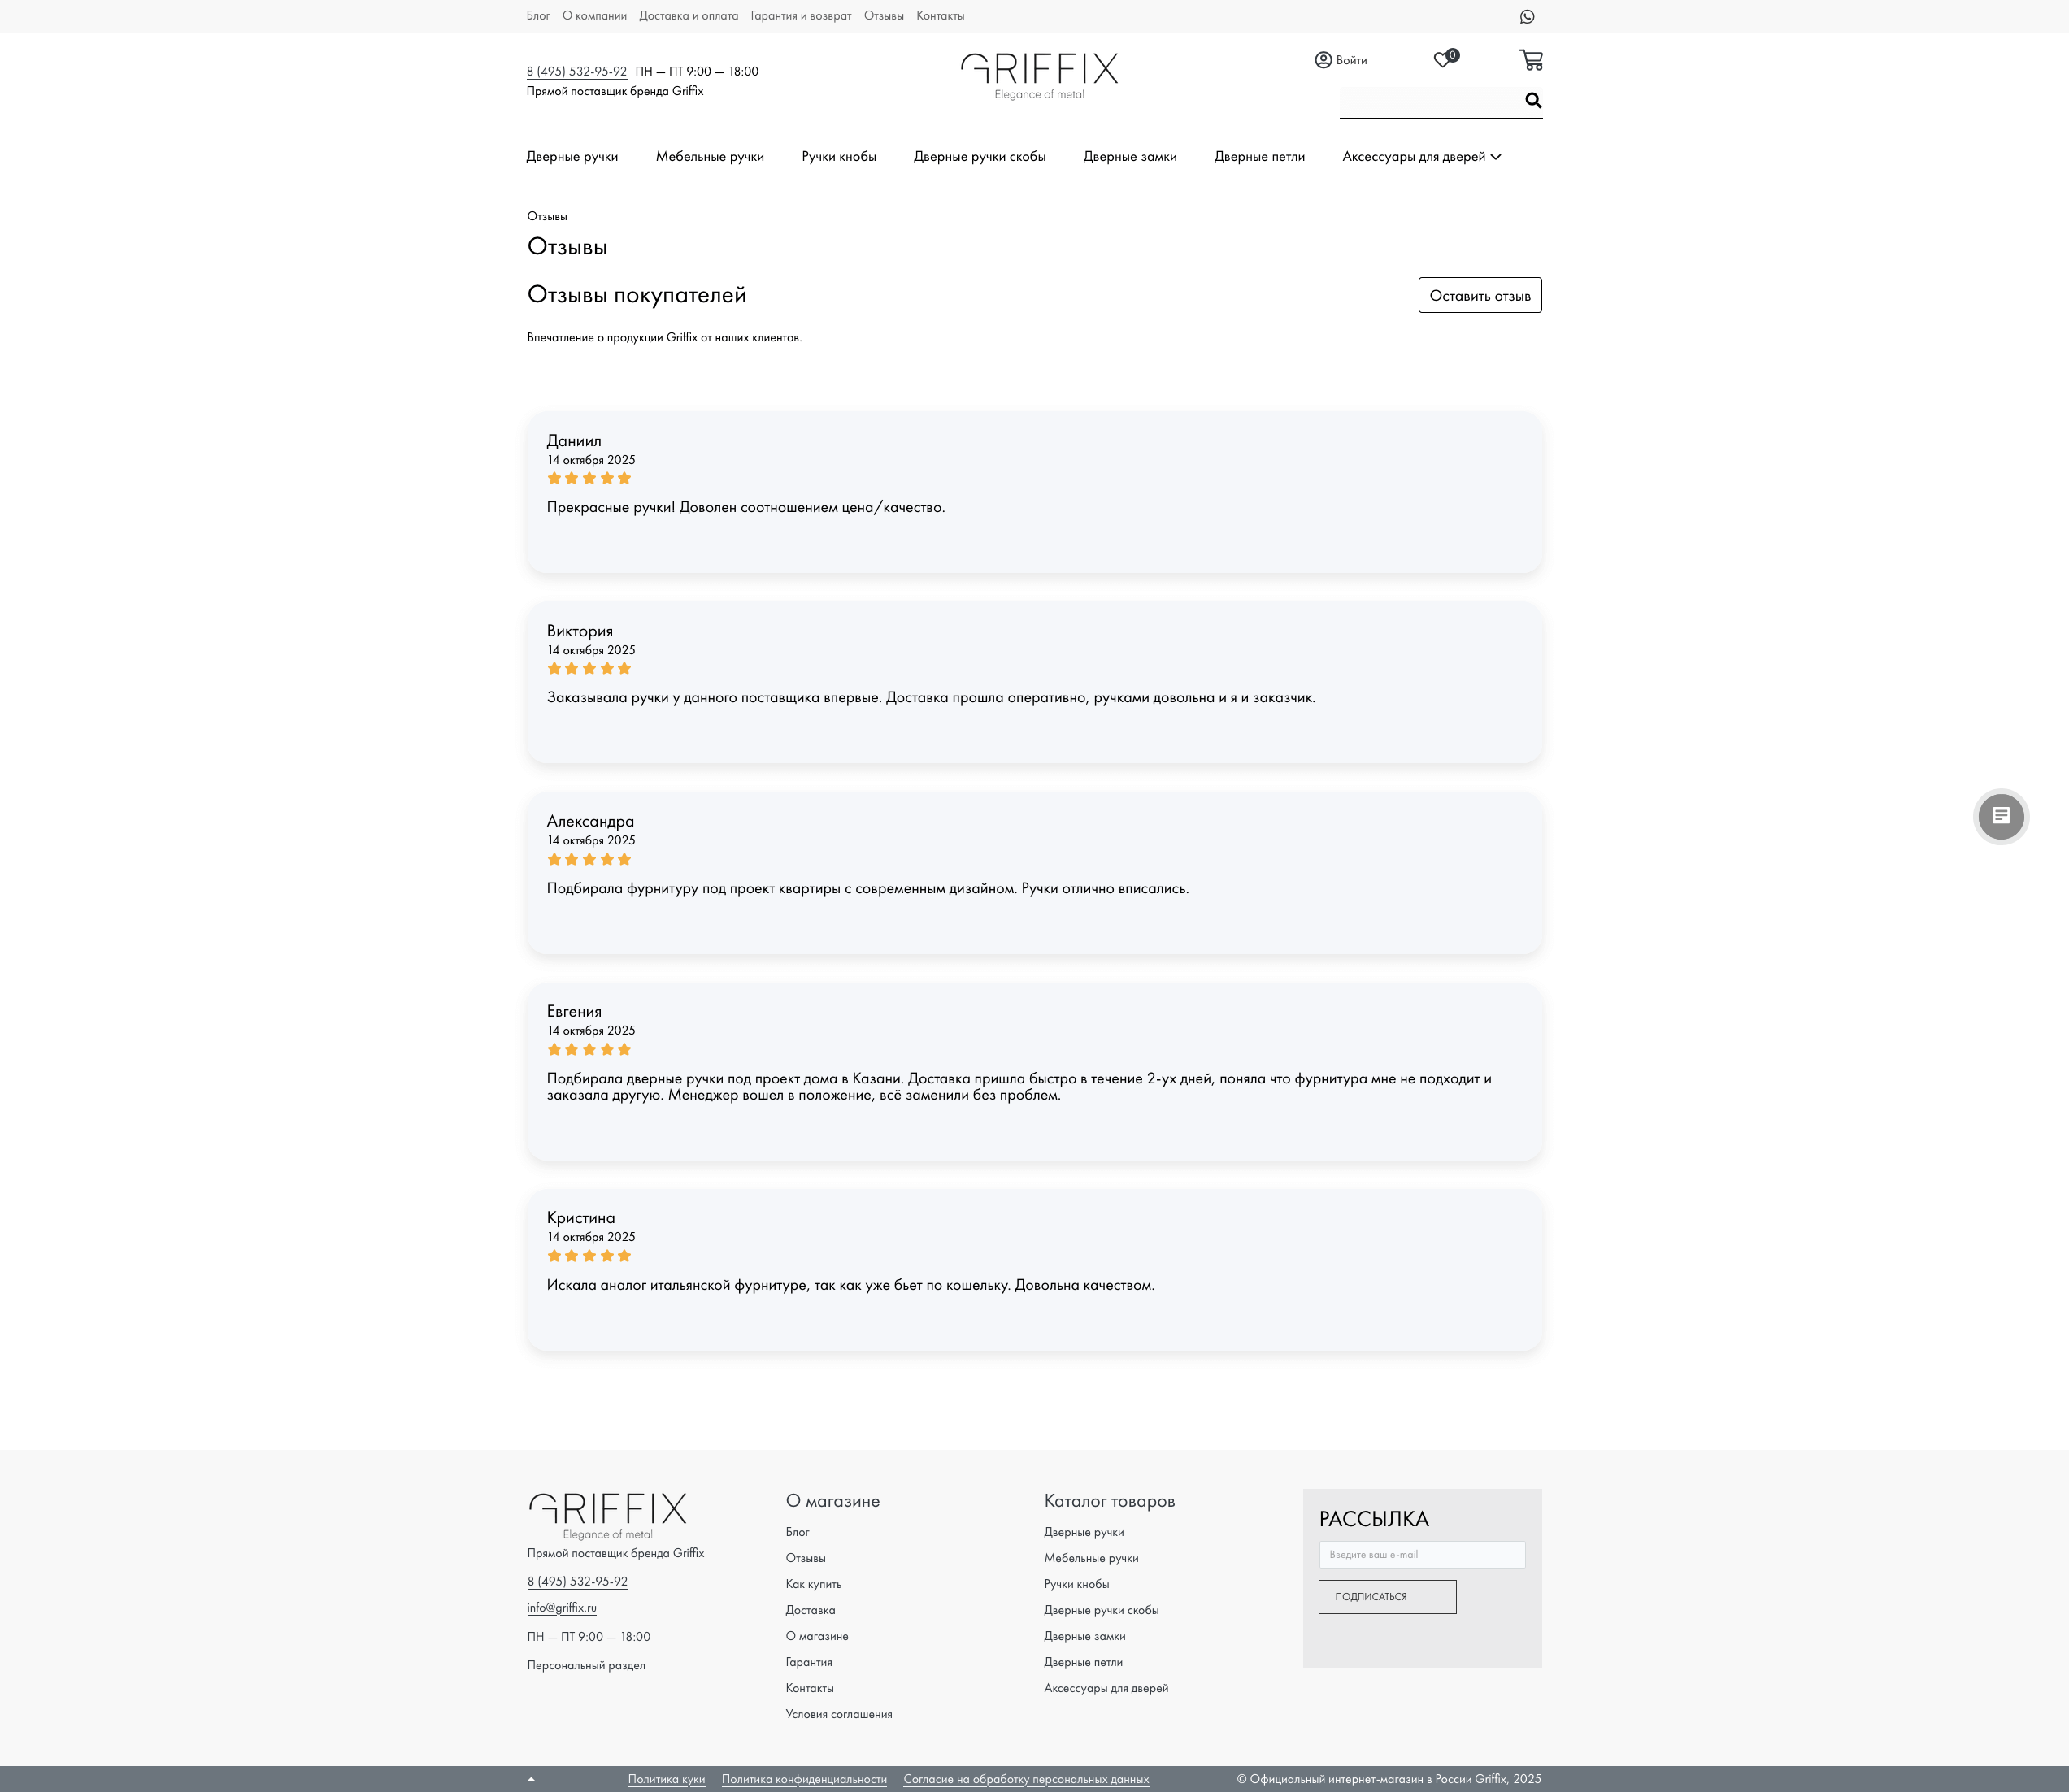
Task: Click the scroll-to-top arrow in footer bar
Action: [x=531, y=1779]
